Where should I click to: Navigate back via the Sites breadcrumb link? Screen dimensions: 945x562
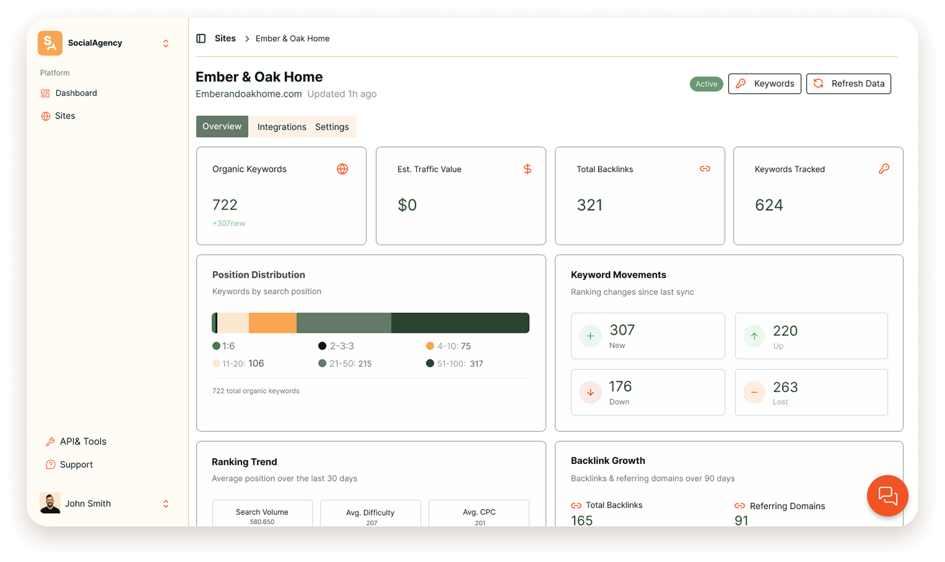click(x=225, y=38)
